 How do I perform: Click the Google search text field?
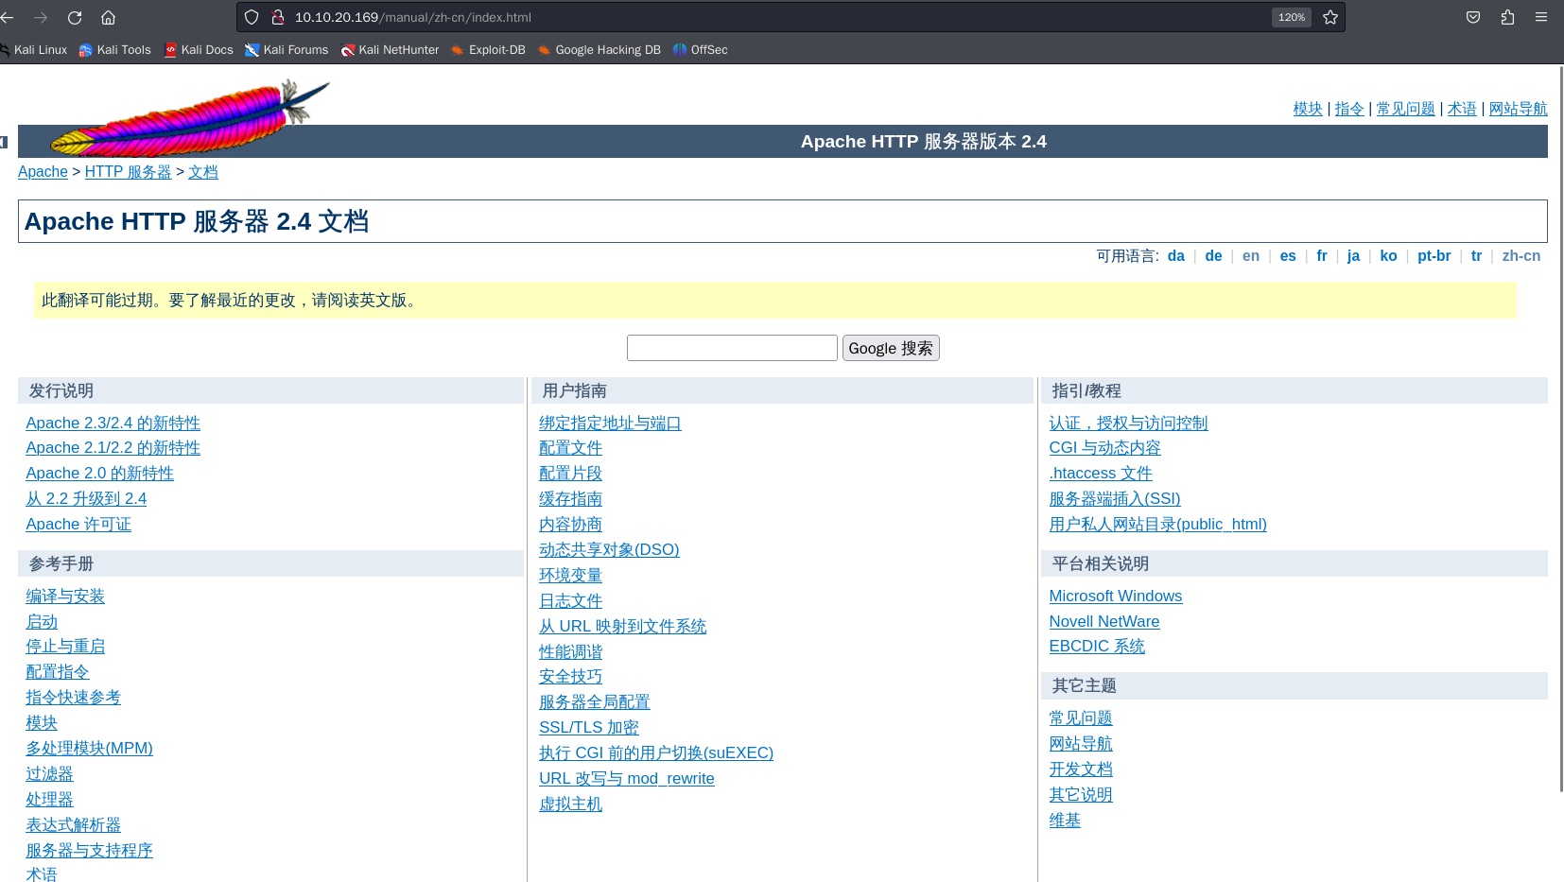click(732, 348)
